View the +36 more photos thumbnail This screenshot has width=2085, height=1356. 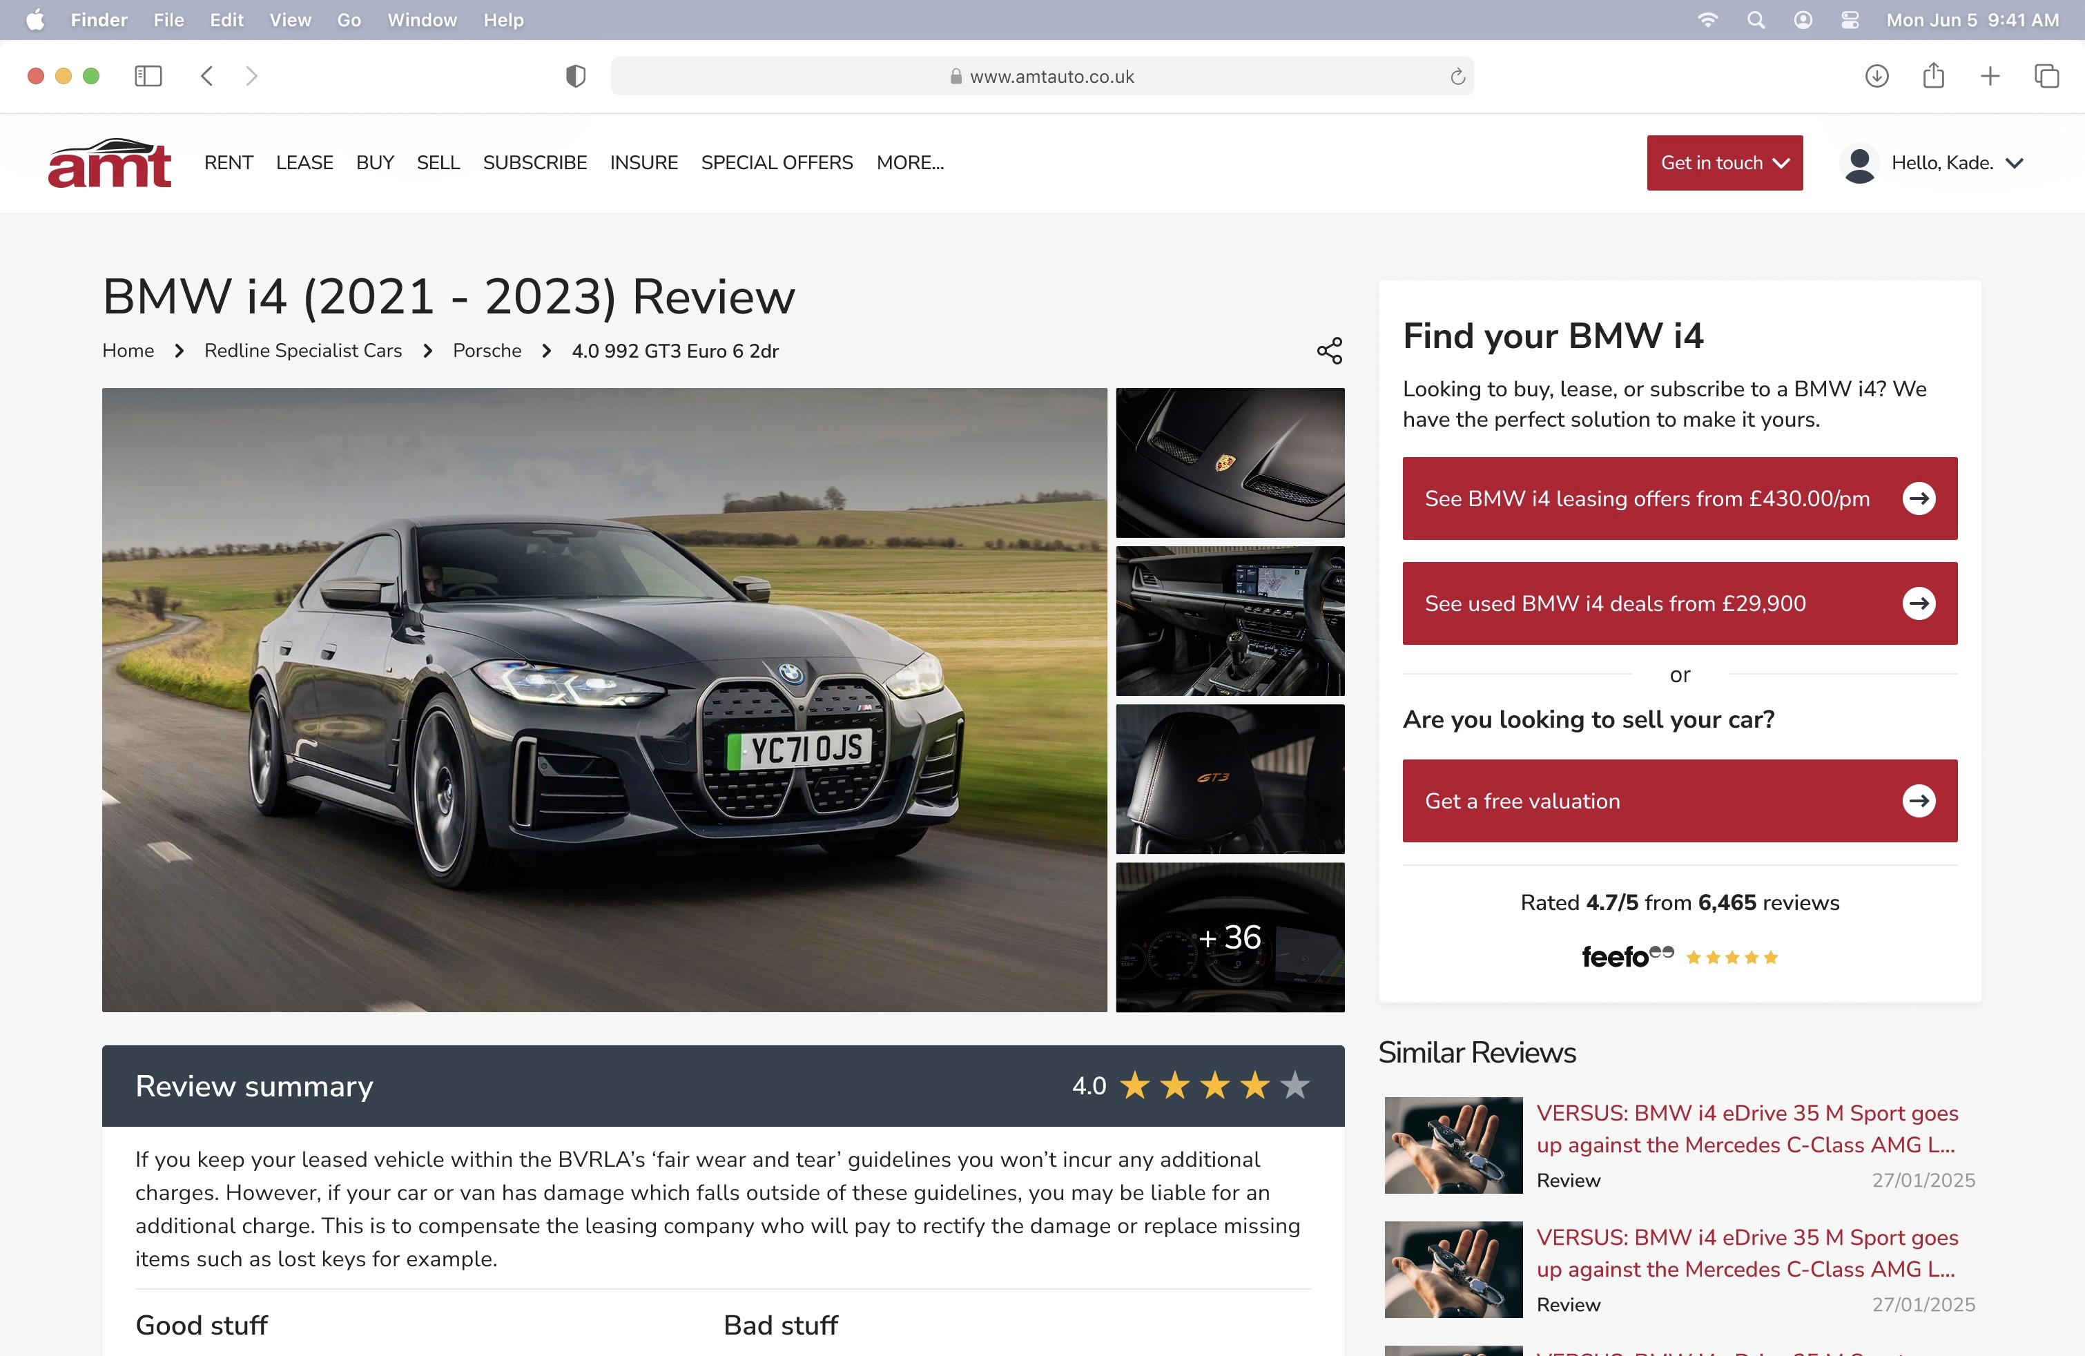[x=1230, y=938]
